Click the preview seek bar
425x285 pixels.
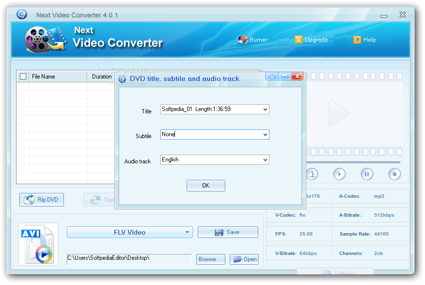[353, 162]
